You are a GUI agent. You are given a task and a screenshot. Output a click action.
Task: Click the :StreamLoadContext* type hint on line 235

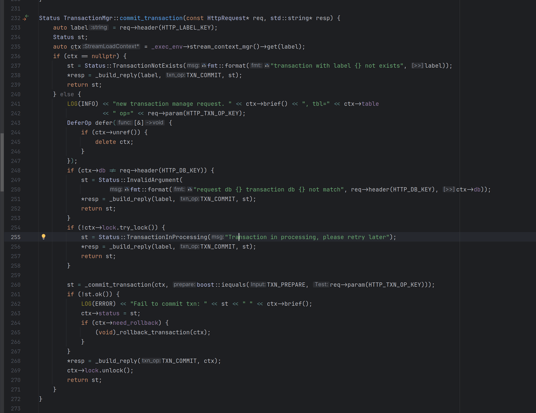tap(111, 47)
